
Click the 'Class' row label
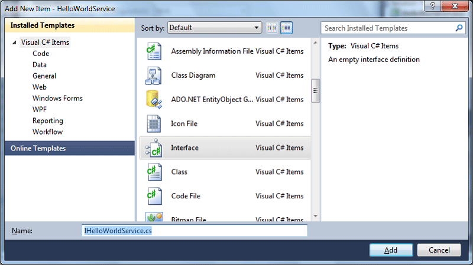(179, 172)
